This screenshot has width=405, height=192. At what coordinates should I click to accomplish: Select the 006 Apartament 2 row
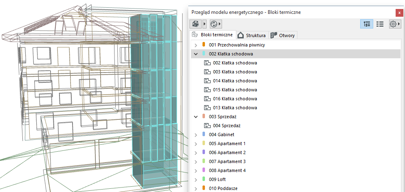tap(296, 153)
